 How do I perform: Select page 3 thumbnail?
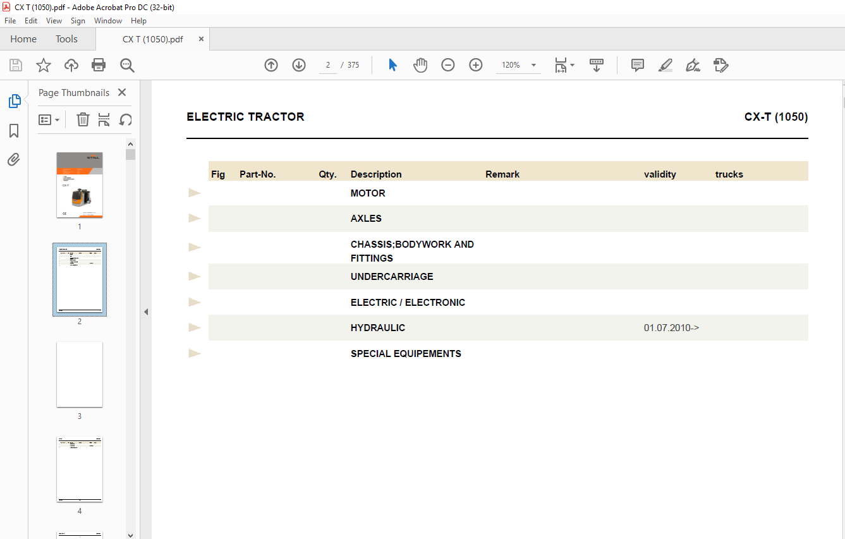[80, 375]
